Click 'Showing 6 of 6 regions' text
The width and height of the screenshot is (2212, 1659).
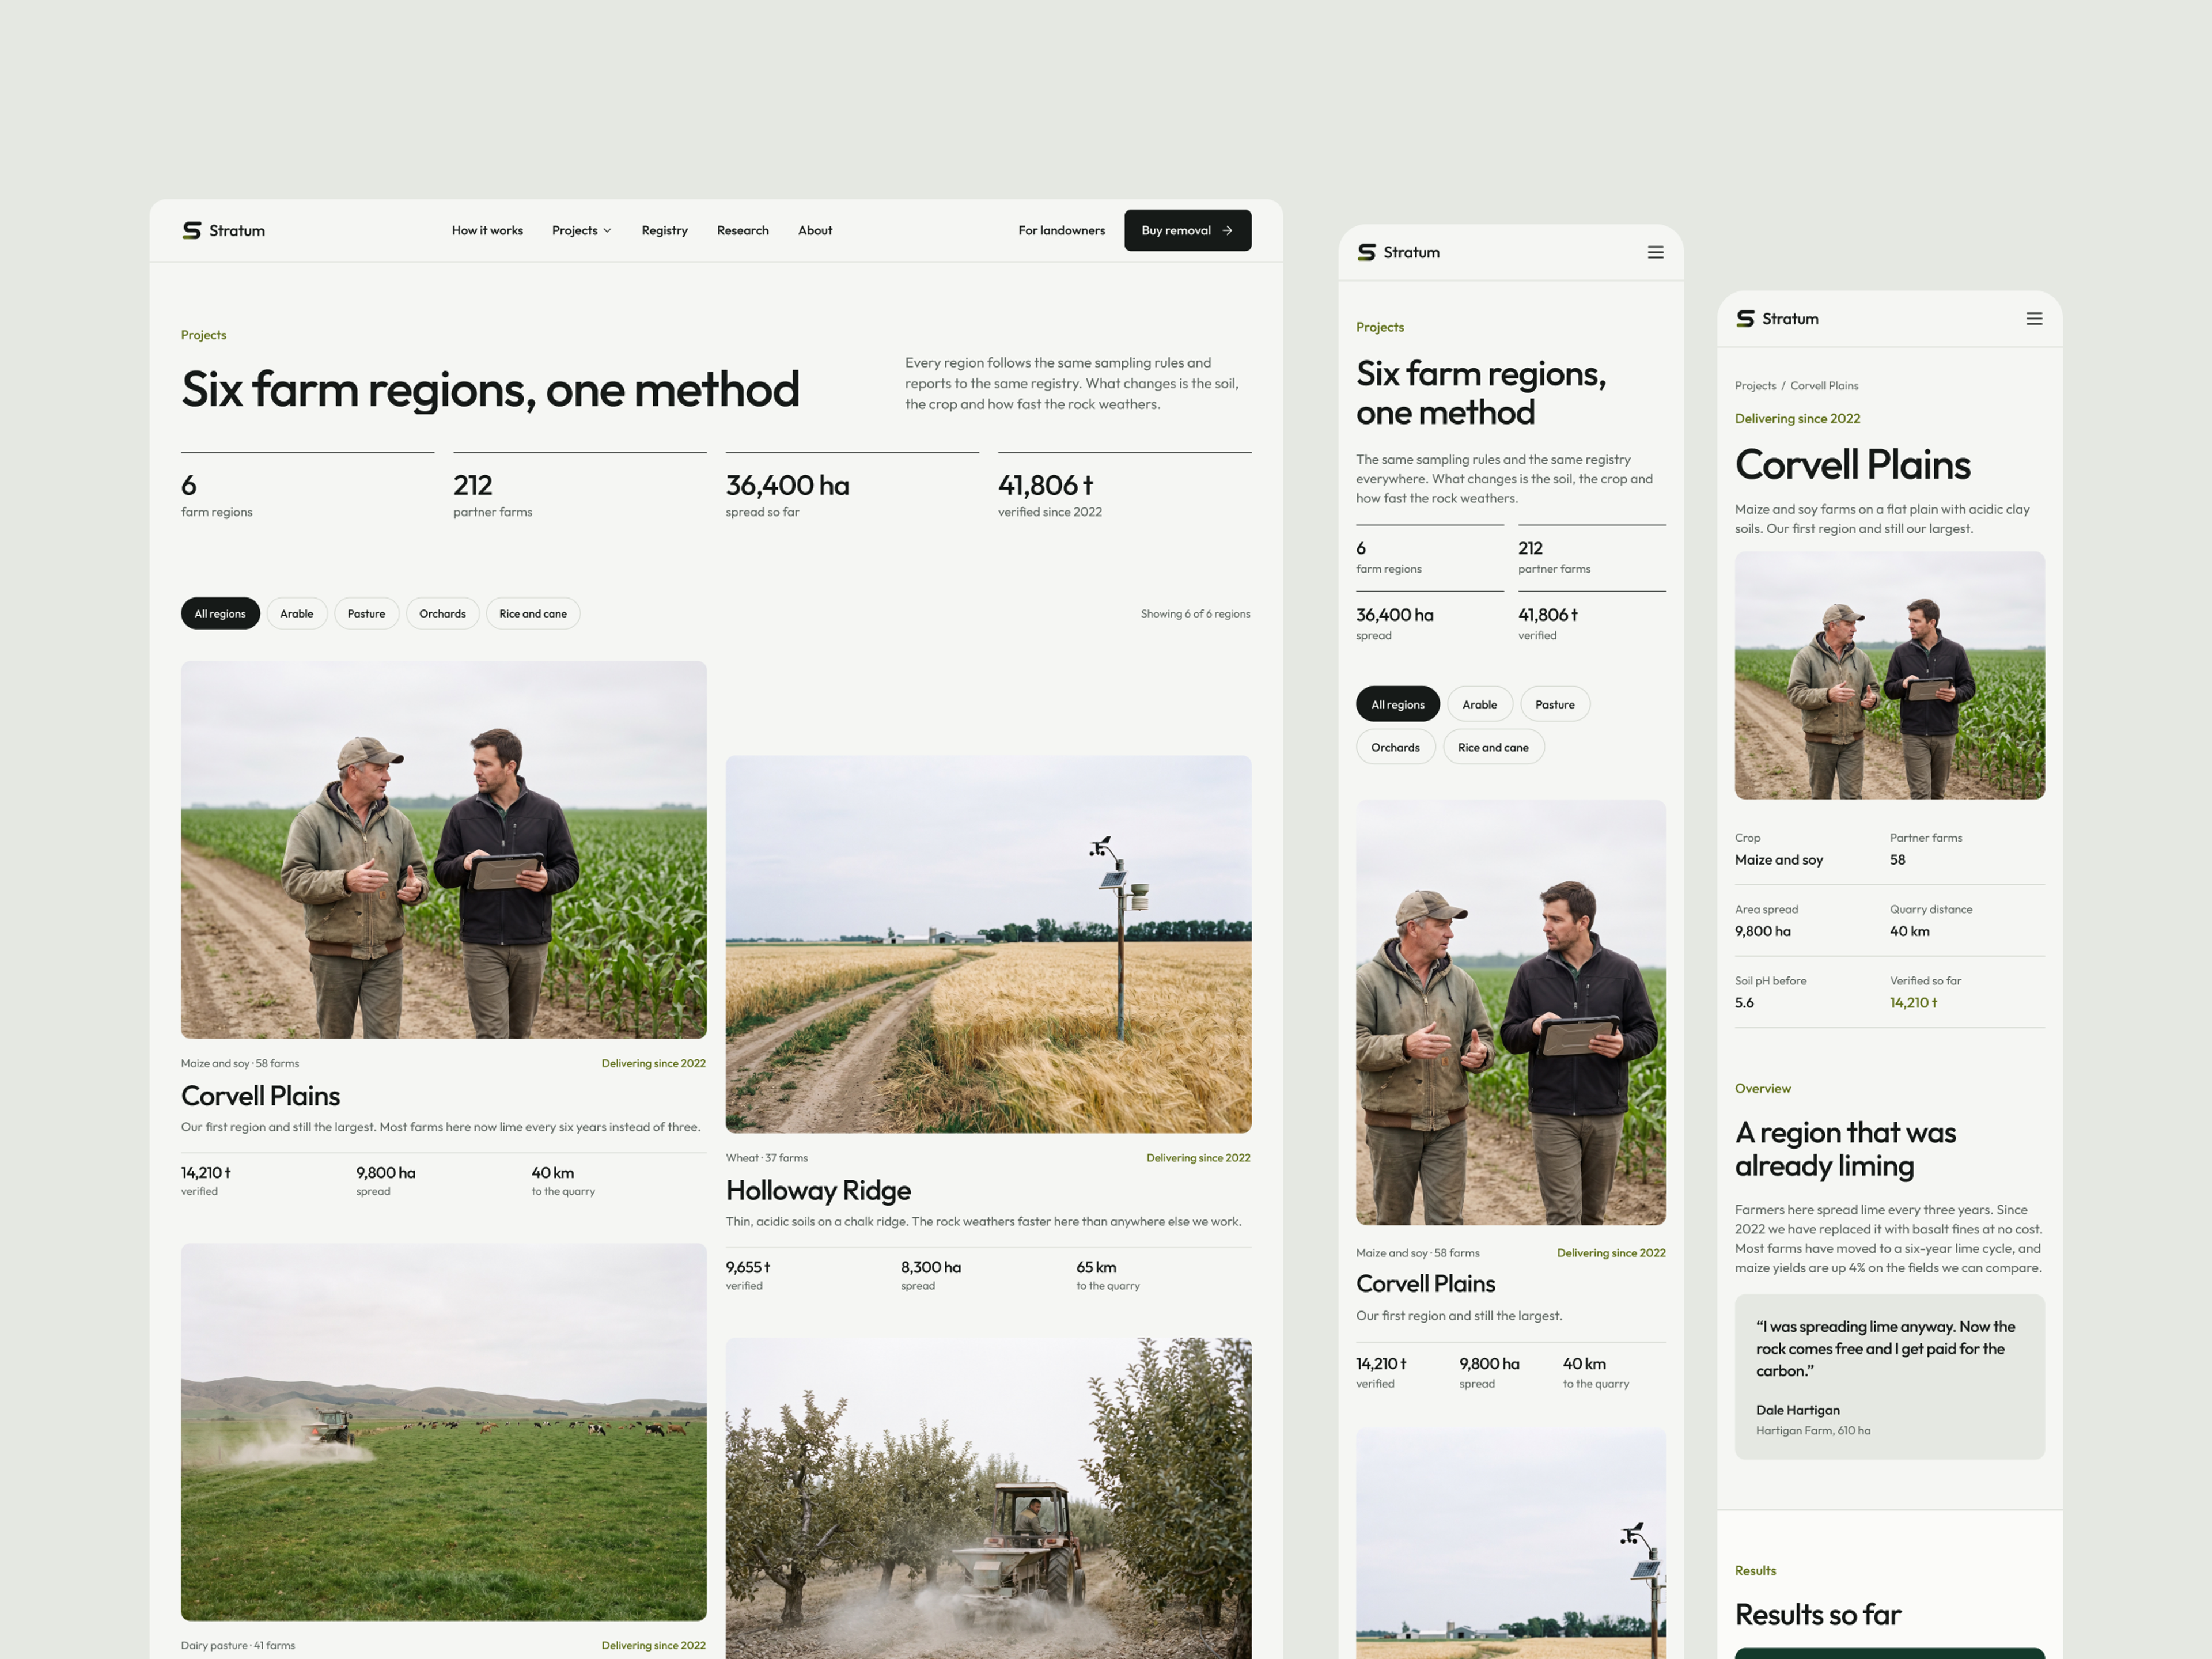point(1195,614)
